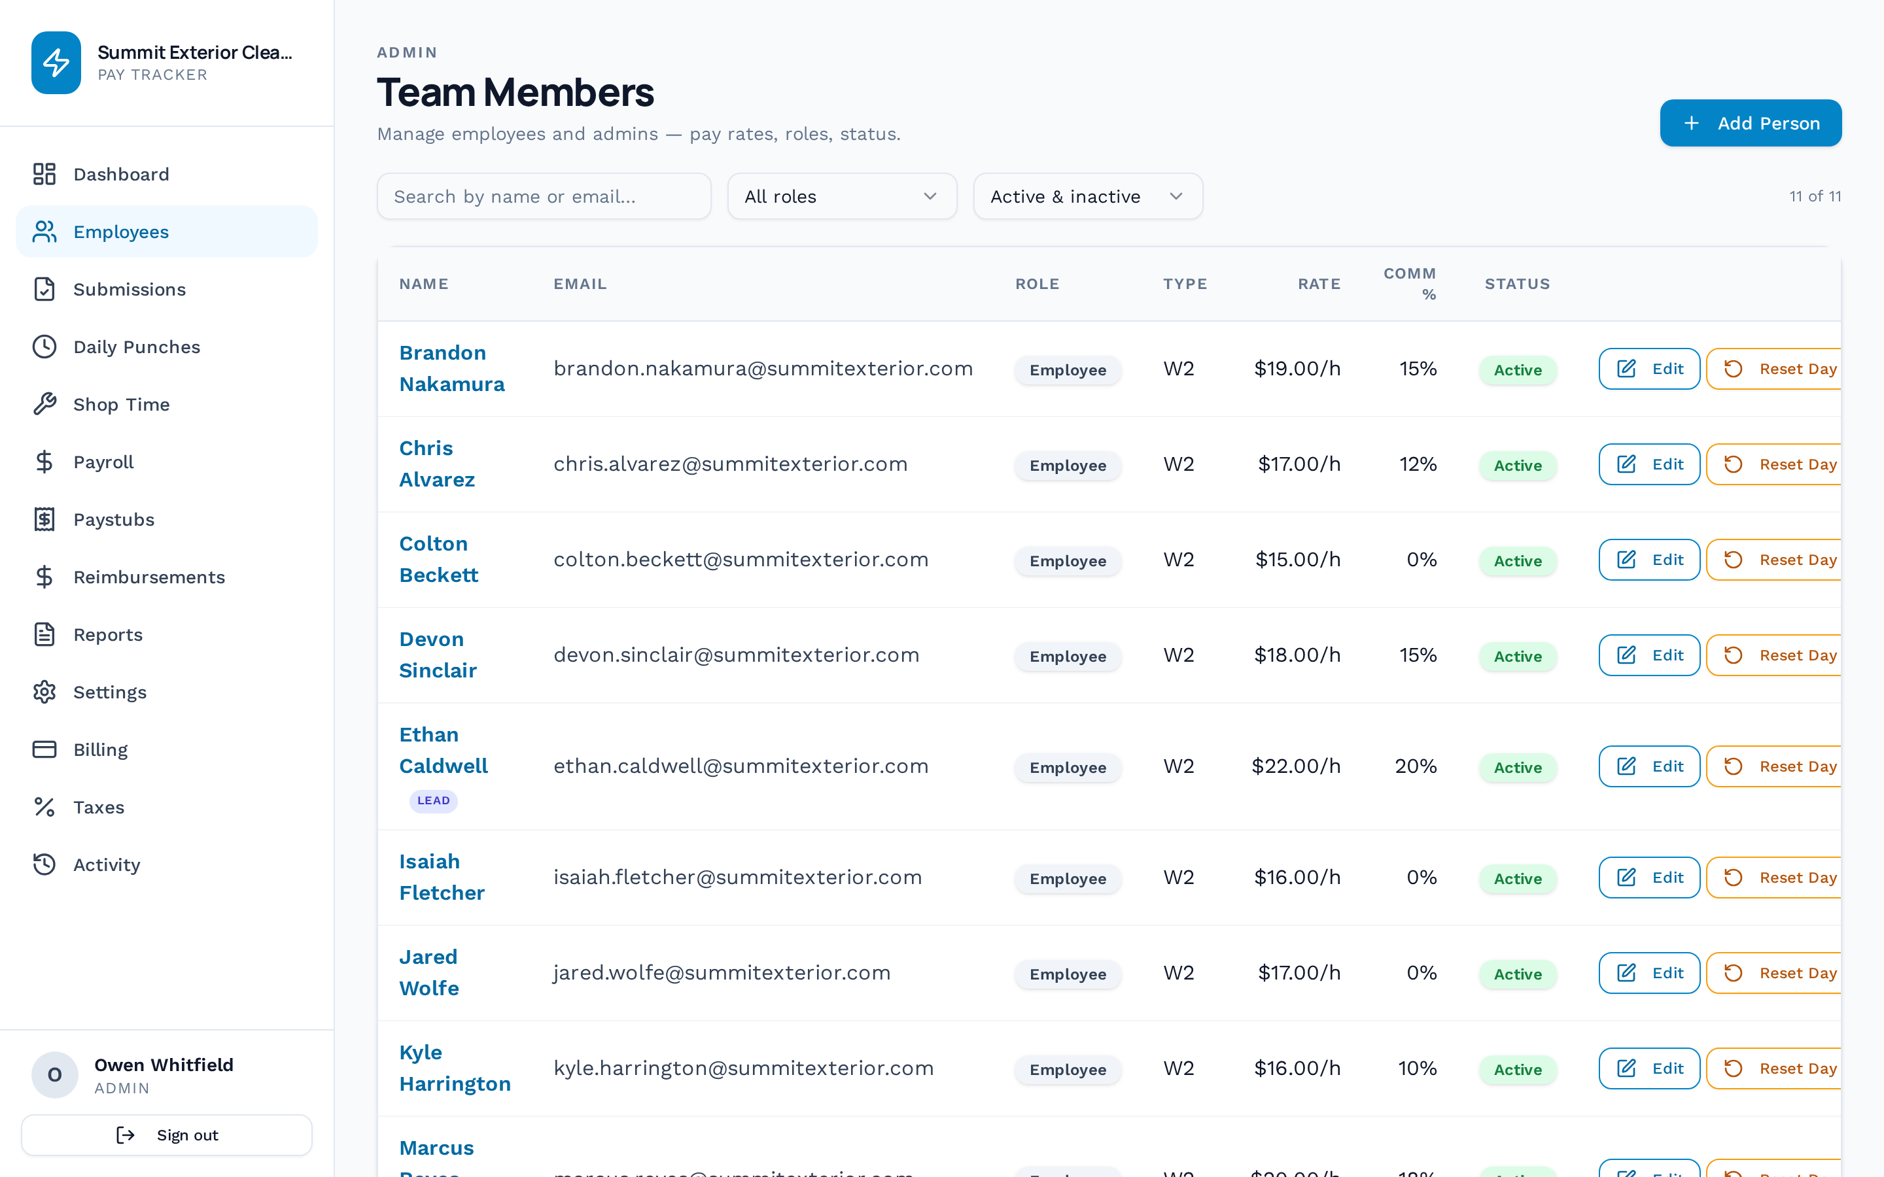Click the plus icon in Add Person
Image resolution: width=1884 pixels, height=1177 pixels.
pyautogui.click(x=1691, y=123)
